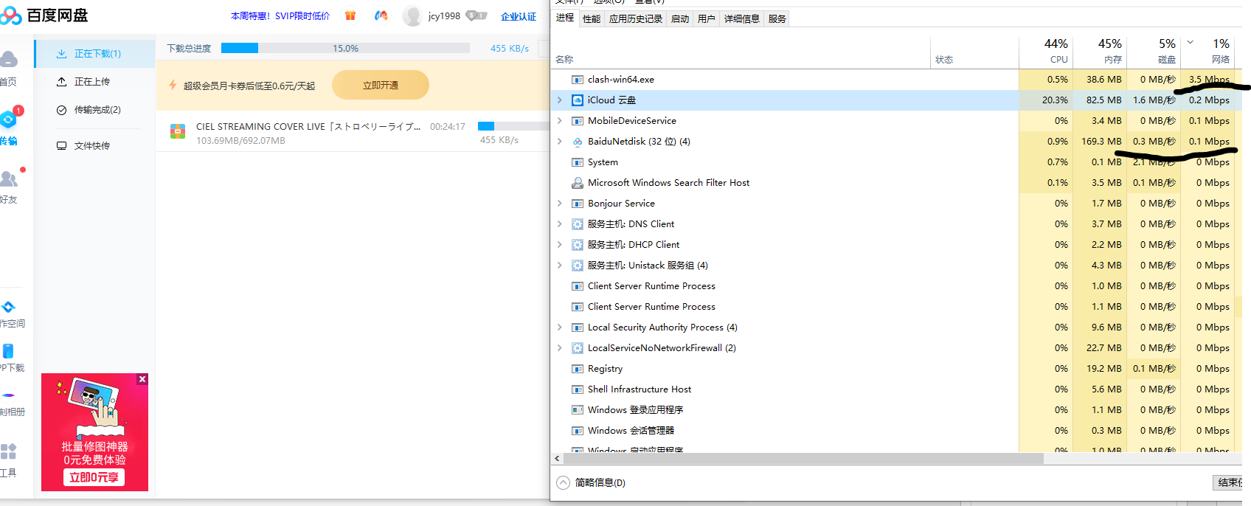Screen dimensions: 1251x506
Task: Click the lightning bolt icon in promo banner
Action: [173, 86]
